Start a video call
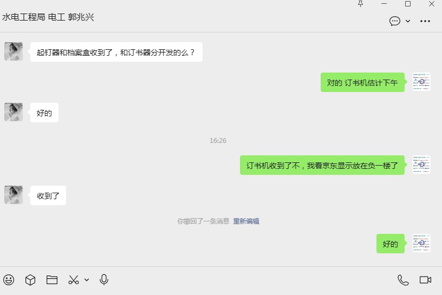Image resolution: width=442 pixels, height=295 pixels. [425, 280]
